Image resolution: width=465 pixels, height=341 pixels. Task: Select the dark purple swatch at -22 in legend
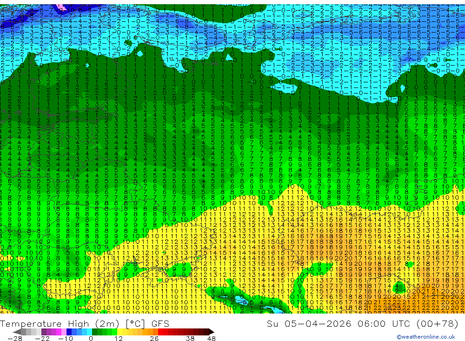point(44,332)
